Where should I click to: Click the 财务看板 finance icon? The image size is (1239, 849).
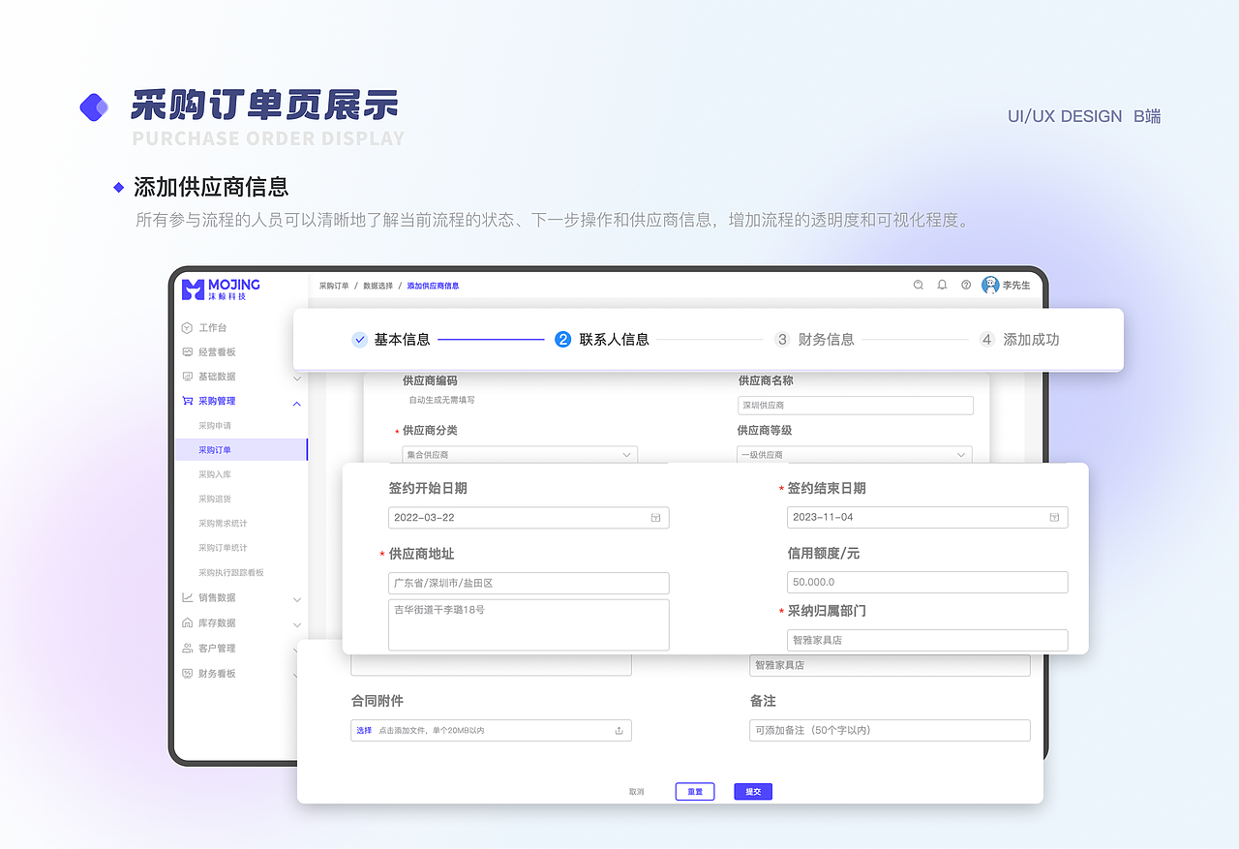click(187, 674)
